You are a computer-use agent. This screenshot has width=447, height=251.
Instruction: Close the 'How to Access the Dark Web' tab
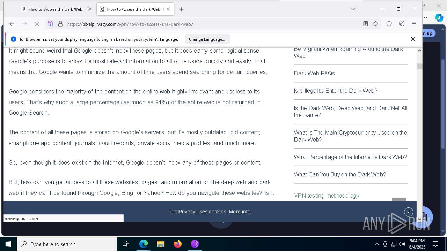(x=168, y=9)
